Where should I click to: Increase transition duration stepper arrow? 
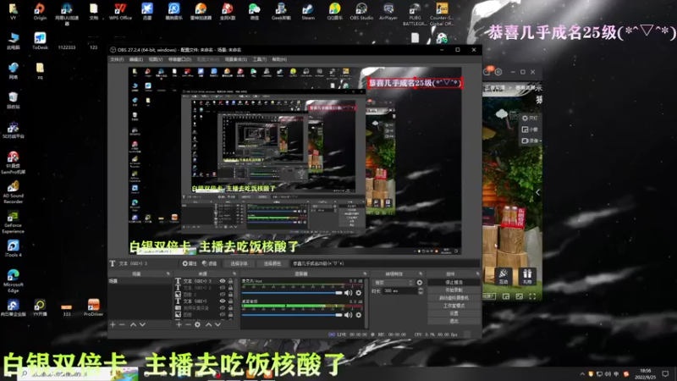421,289
